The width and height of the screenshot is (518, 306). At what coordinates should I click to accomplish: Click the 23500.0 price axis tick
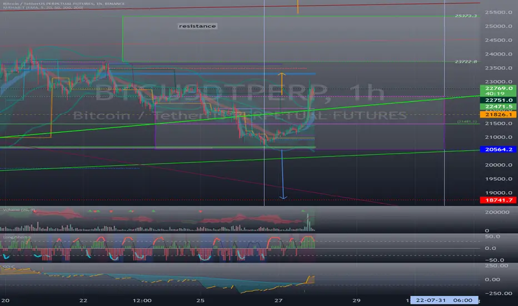point(499,68)
